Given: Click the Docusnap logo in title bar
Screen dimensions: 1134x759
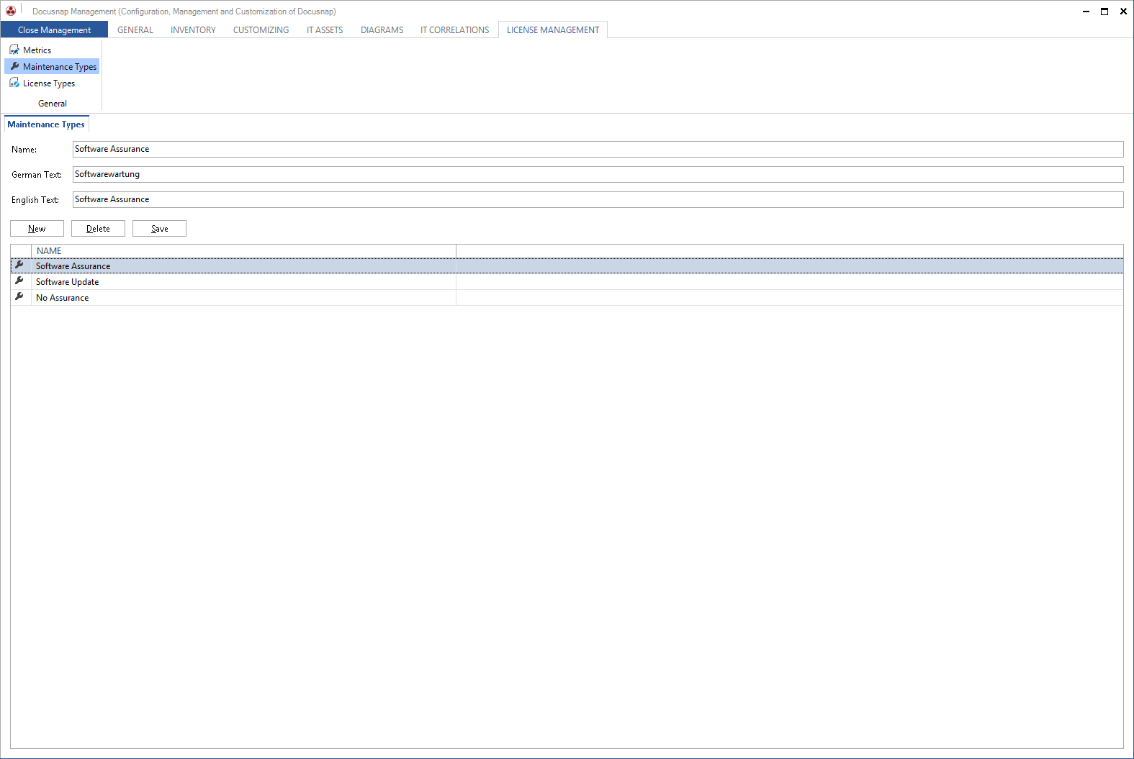Looking at the screenshot, I should coord(11,11).
